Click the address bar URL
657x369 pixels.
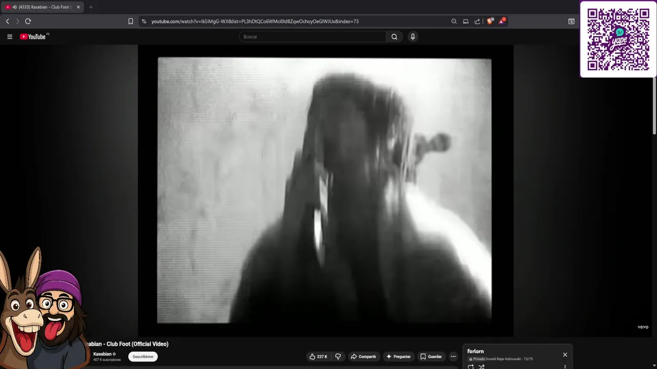point(255,22)
